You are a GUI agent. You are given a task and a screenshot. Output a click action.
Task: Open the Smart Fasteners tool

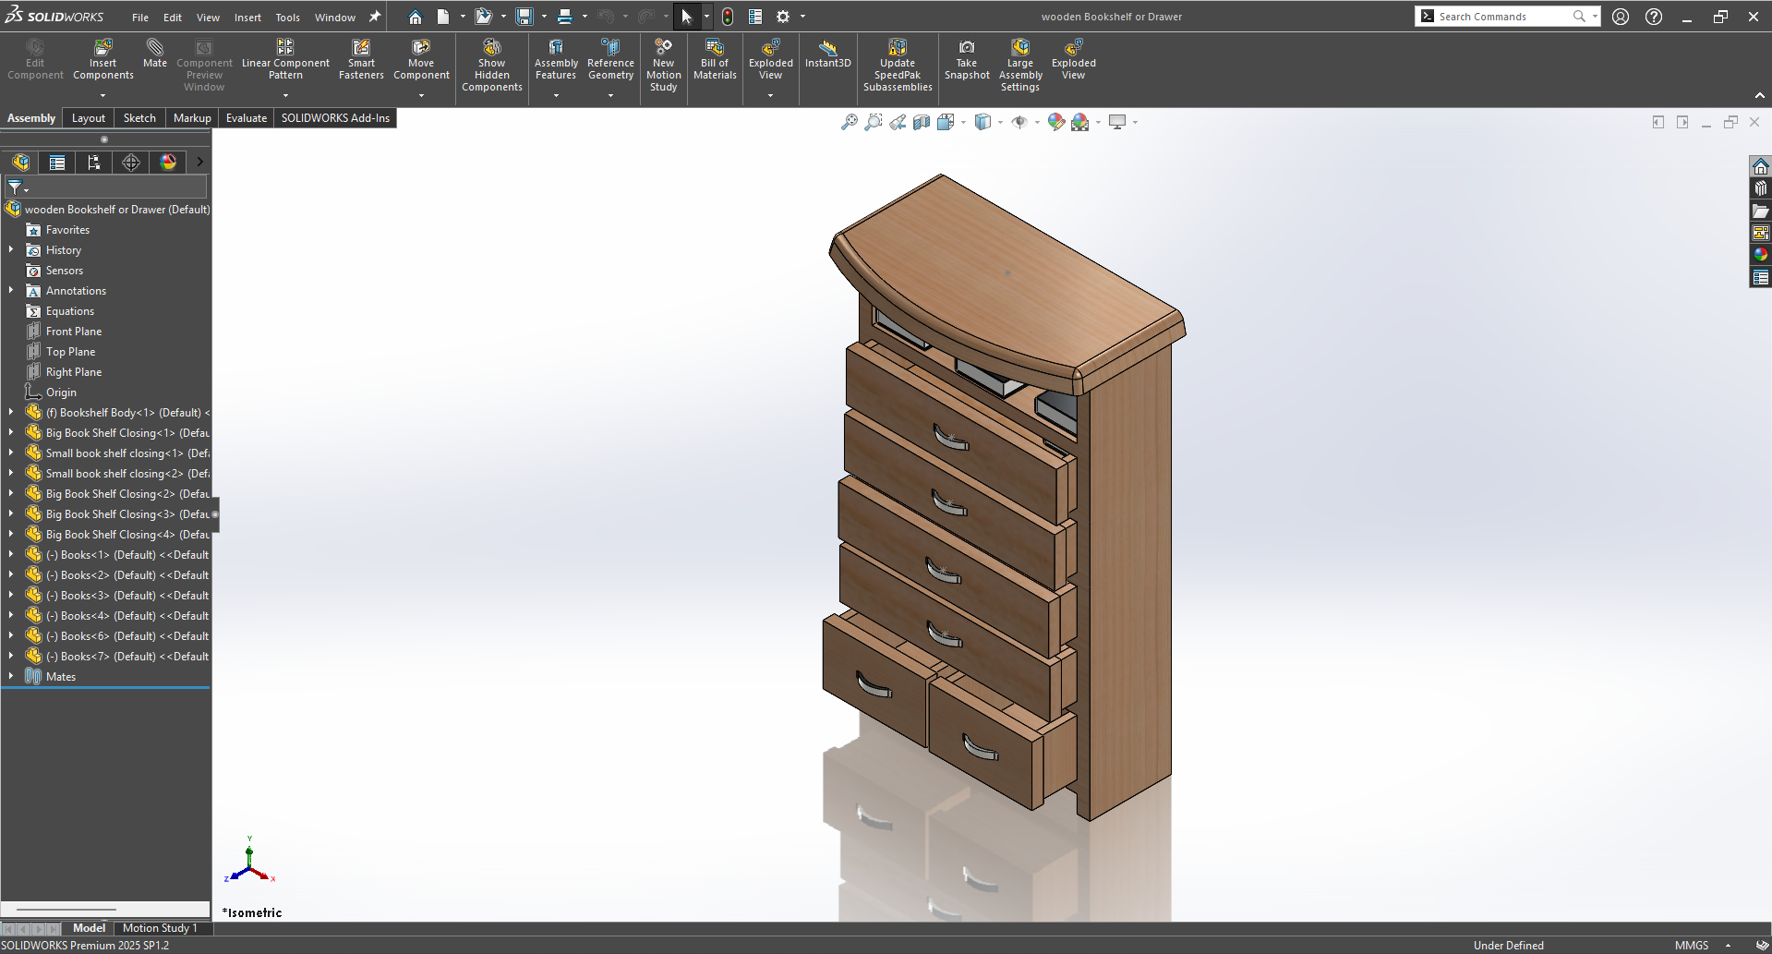point(361,48)
